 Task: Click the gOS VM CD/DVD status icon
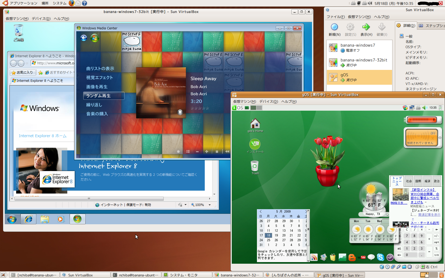[387, 267]
